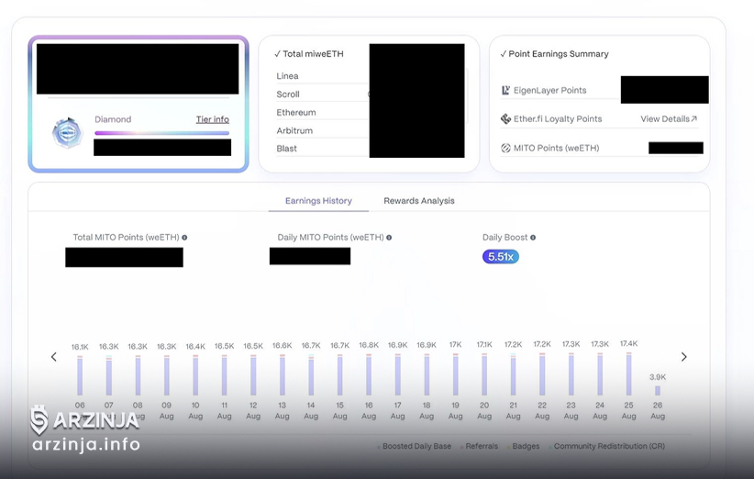Go to next dates with right chevron
The height and width of the screenshot is (479, 754).
(683, 357)
